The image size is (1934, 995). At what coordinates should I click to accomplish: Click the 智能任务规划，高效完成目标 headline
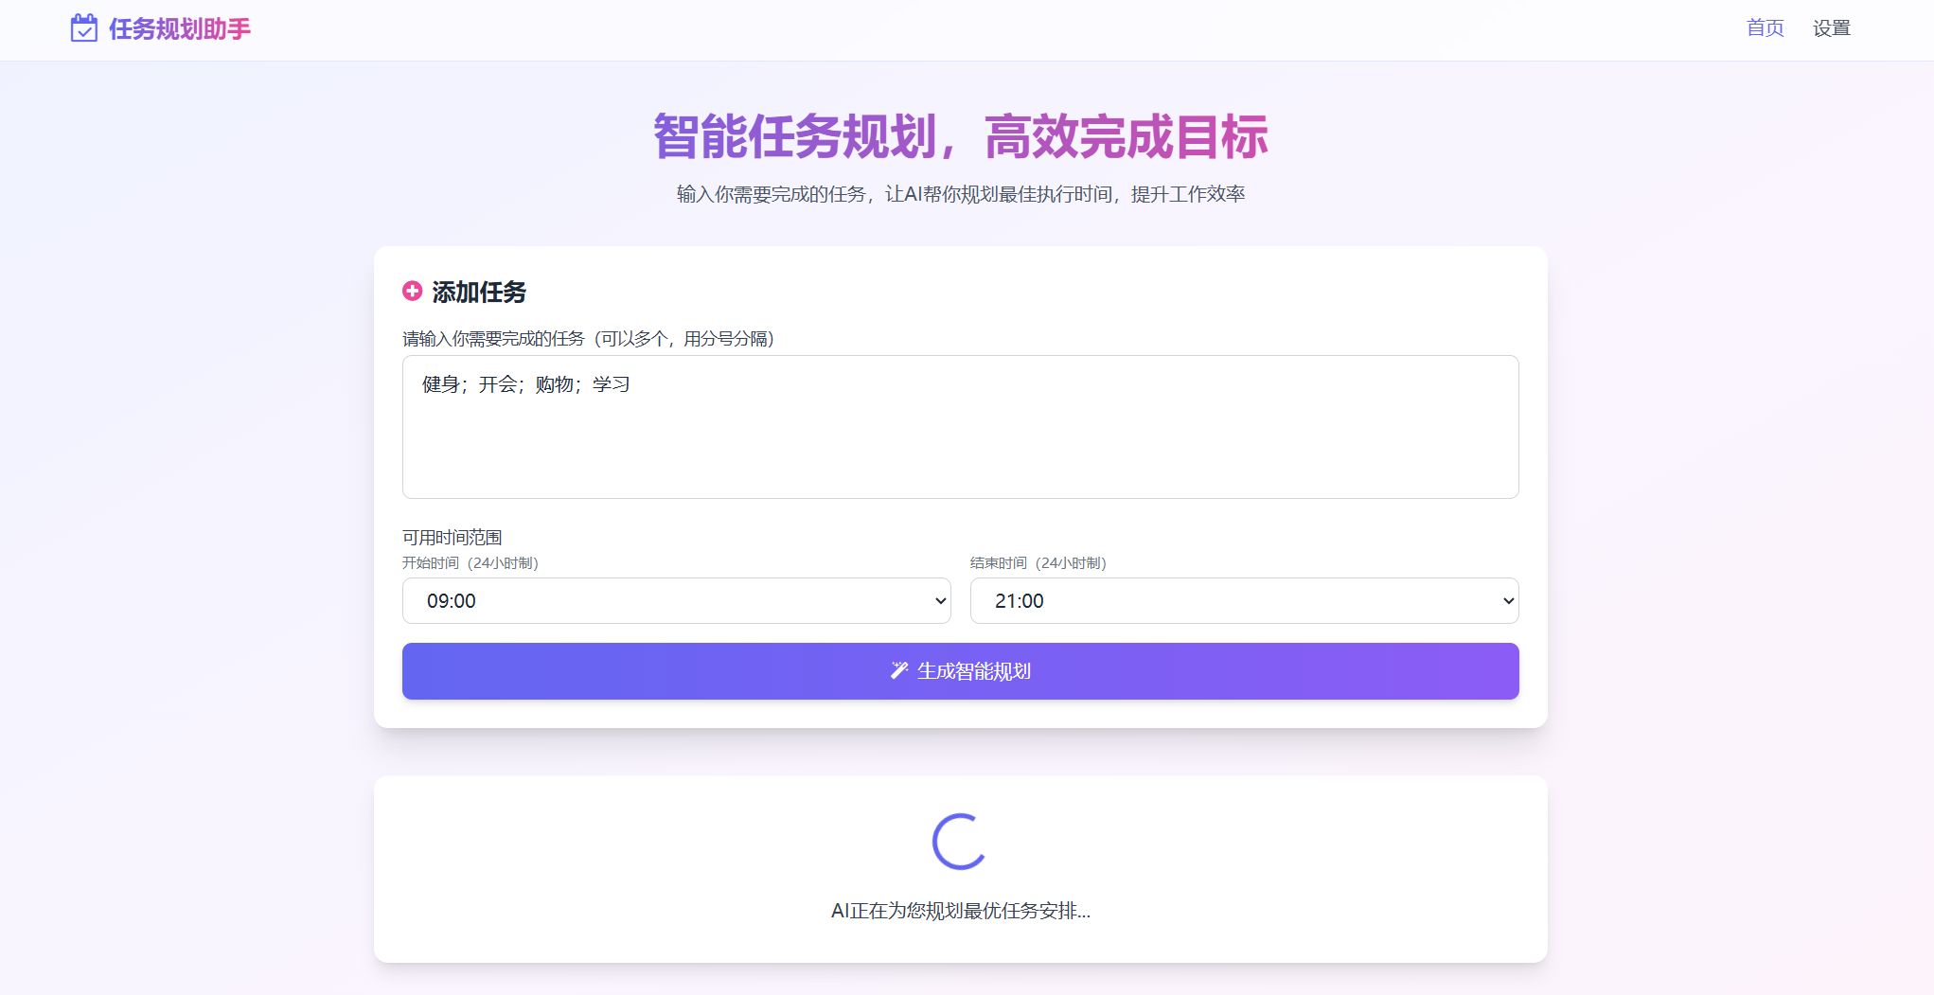coord(960,136)
